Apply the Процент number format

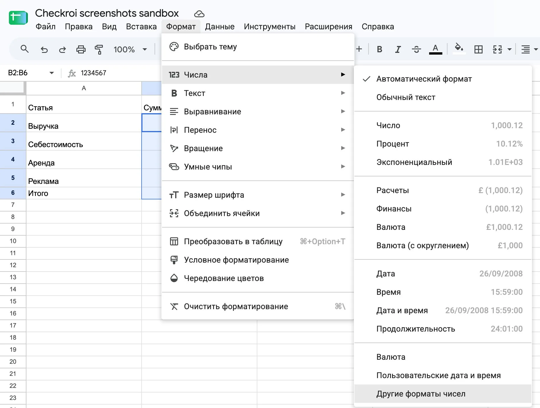(443, 144)
